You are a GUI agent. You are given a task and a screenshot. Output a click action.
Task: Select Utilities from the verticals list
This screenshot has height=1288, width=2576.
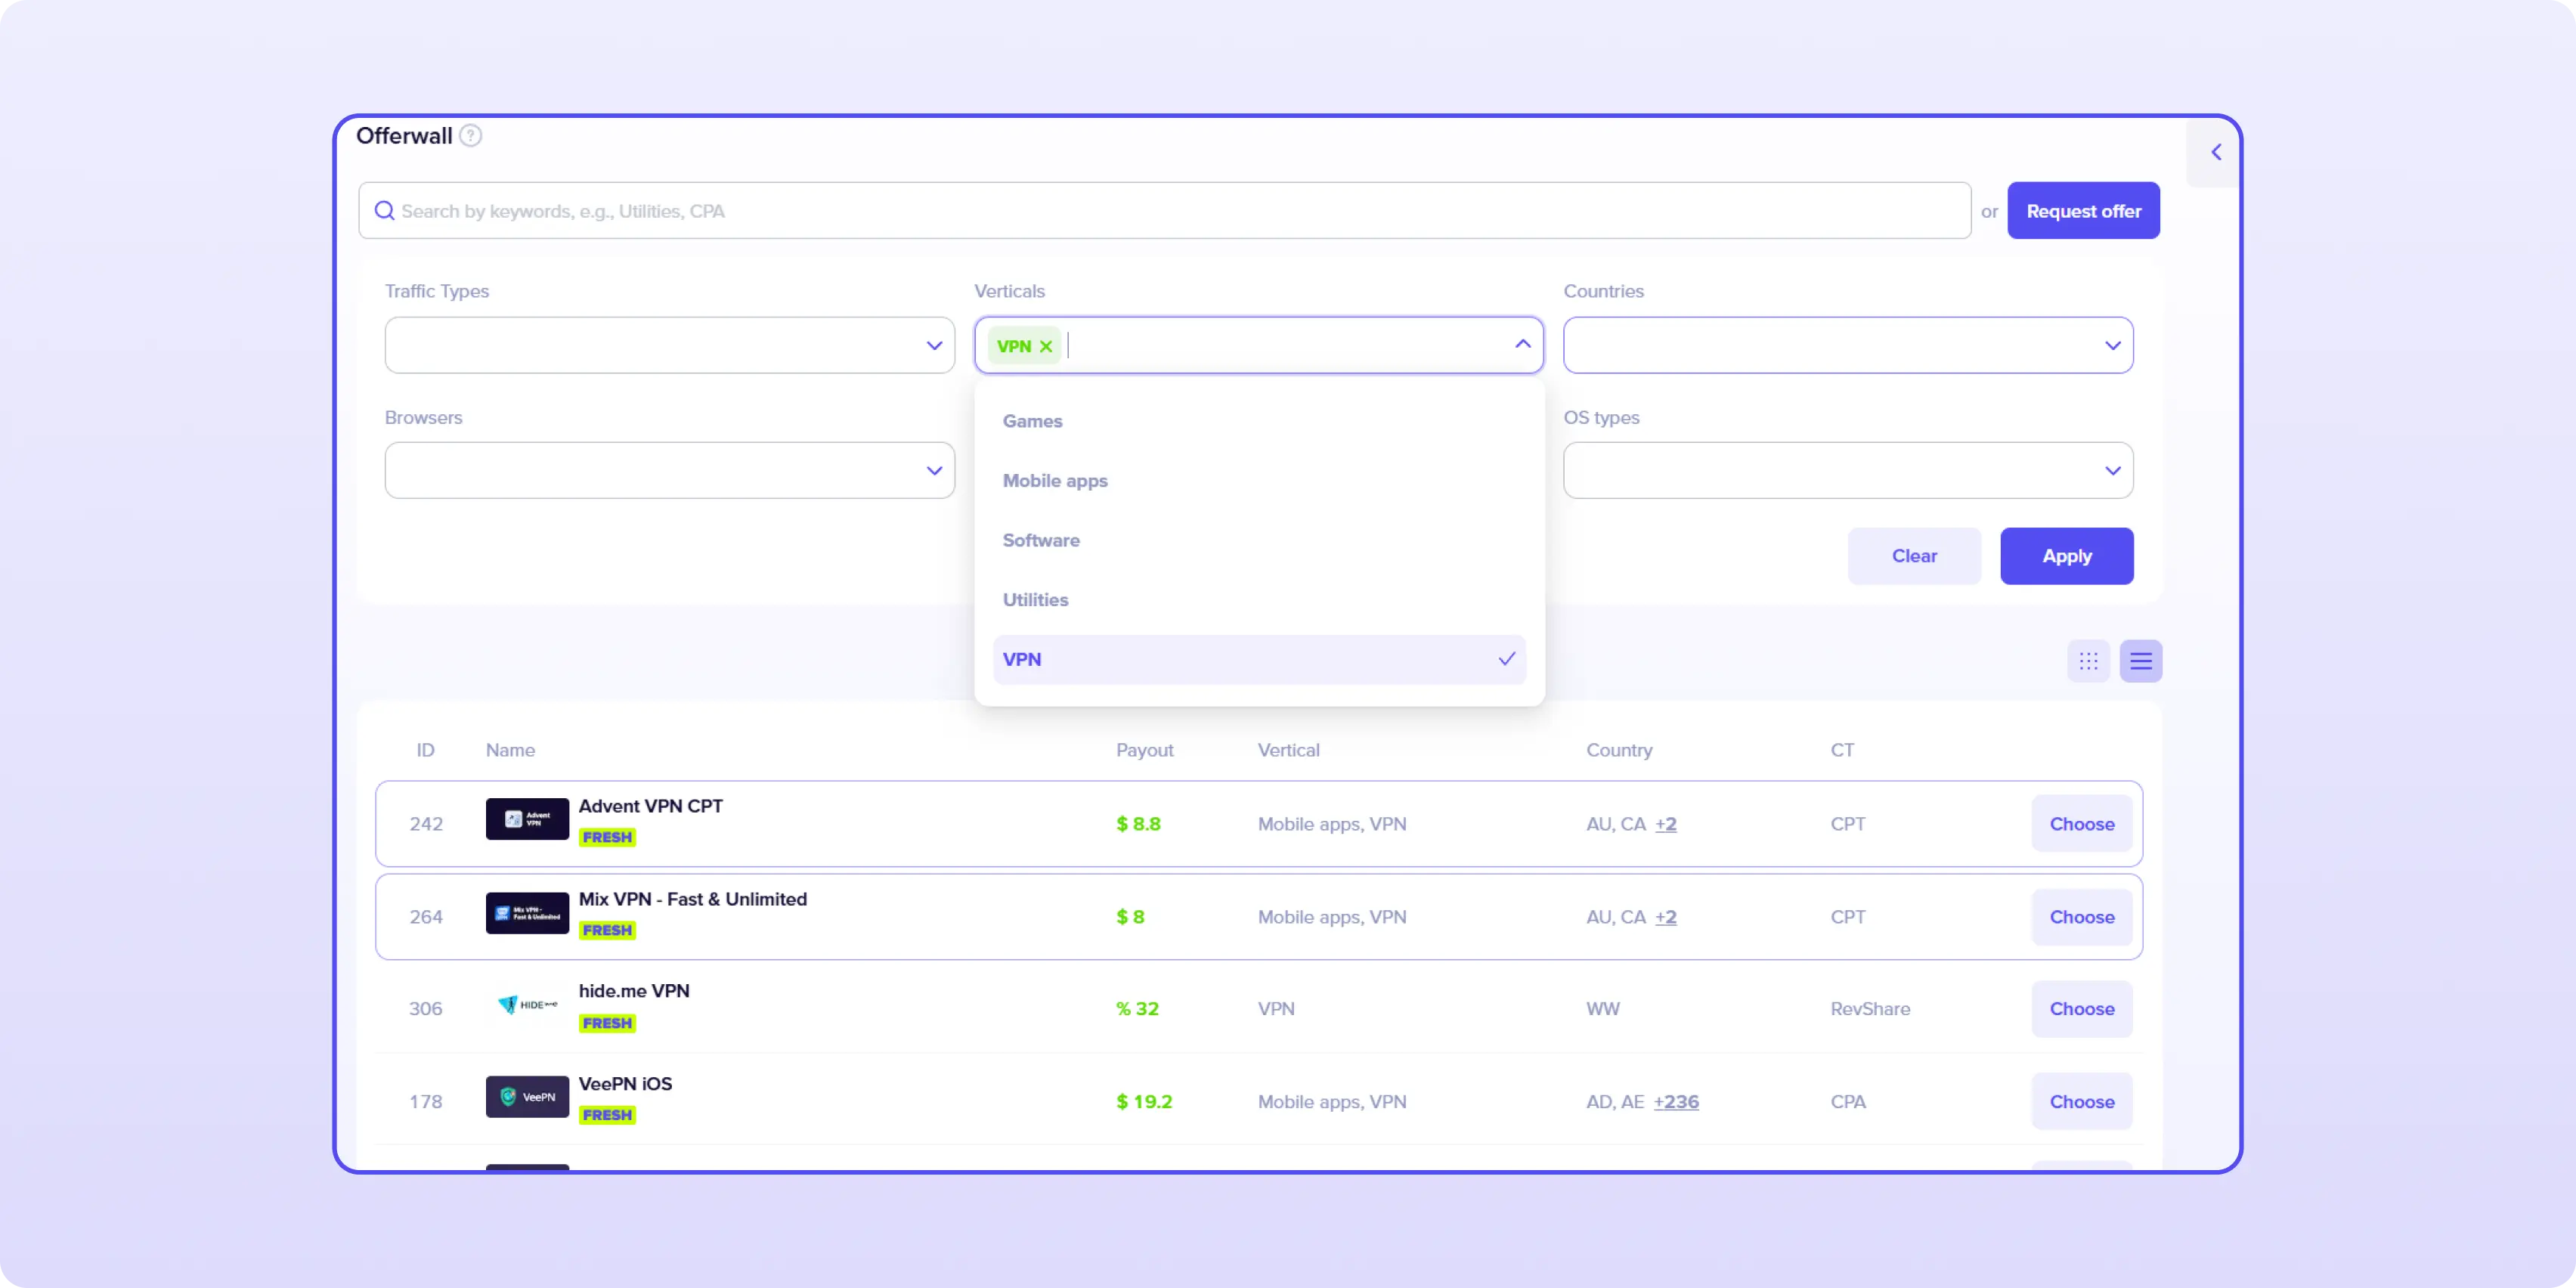click(x=1035, y=600)
